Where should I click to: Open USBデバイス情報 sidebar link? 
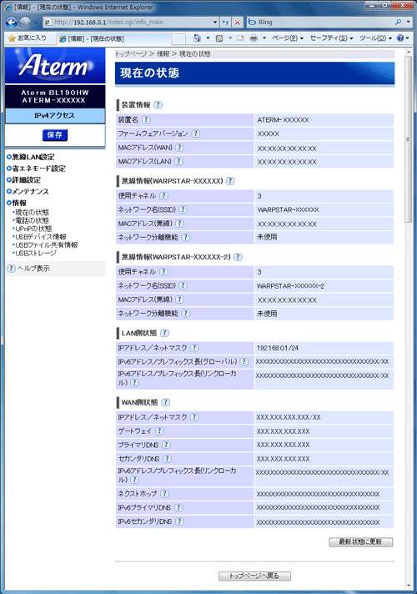click(40, 237)
